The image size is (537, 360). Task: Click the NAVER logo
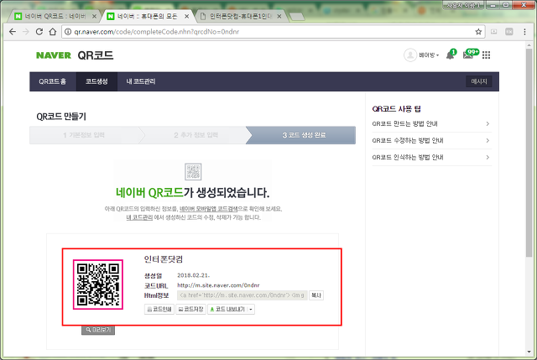tap(54, 55)
